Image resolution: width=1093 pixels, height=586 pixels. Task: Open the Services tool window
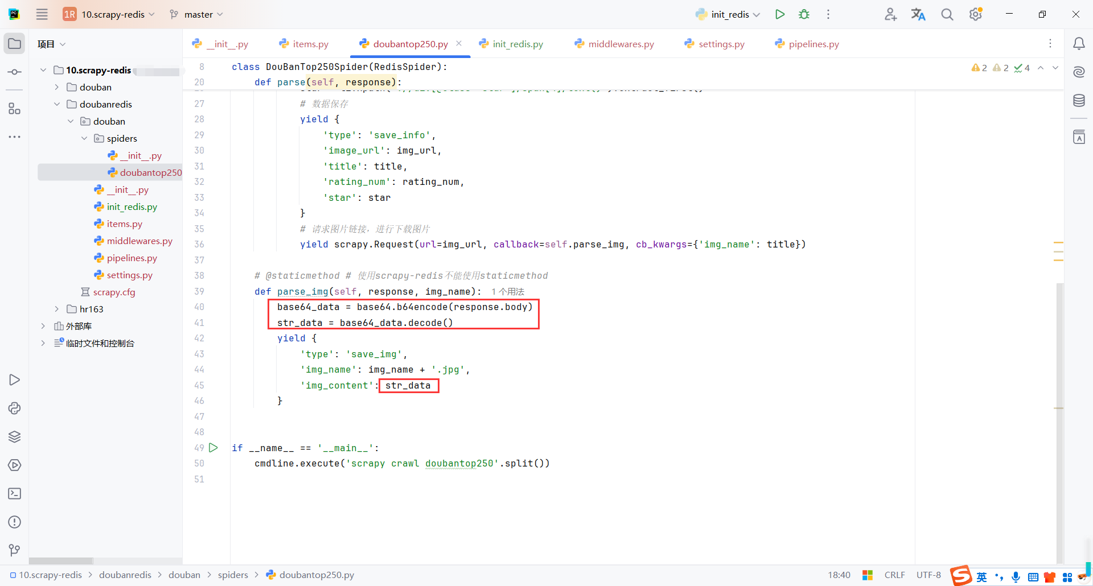tap(14, 465)
